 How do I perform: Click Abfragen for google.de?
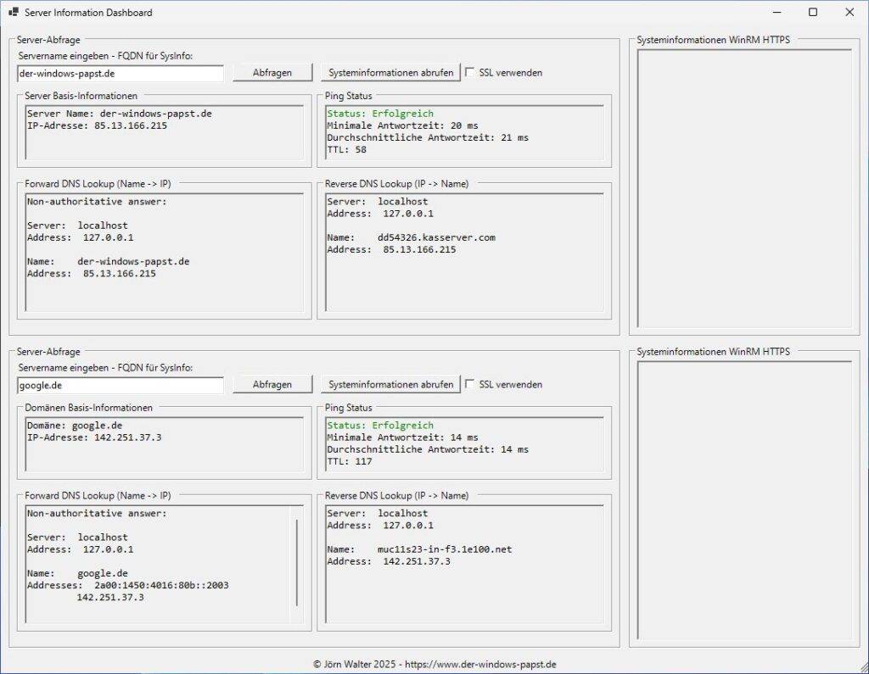(272, 384)
